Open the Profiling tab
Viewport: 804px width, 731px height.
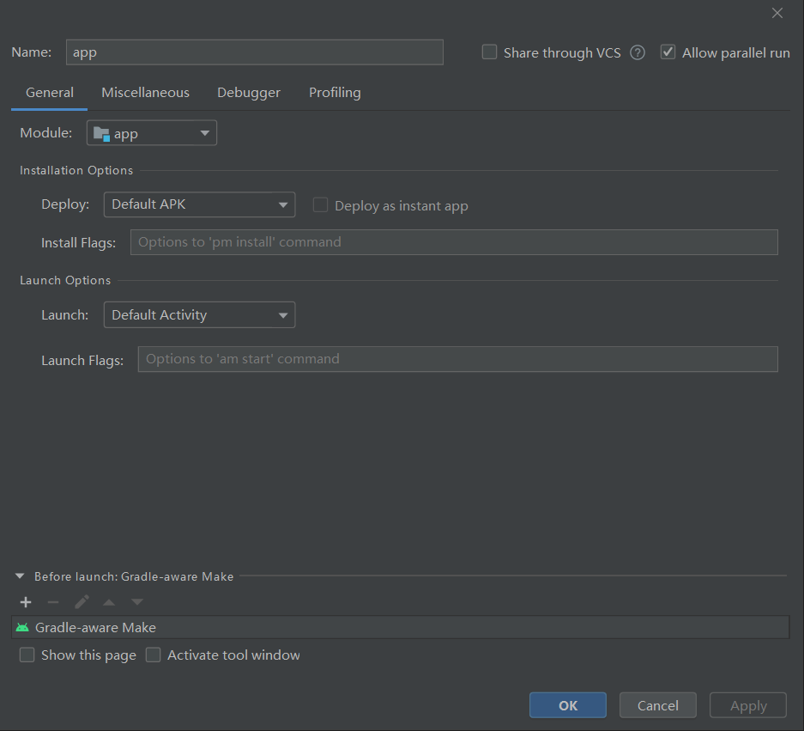click(335, 93)
